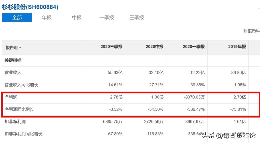Click the -8370.03万 net profit cell
The image size is (260, 143).
[x=194, y=97]
